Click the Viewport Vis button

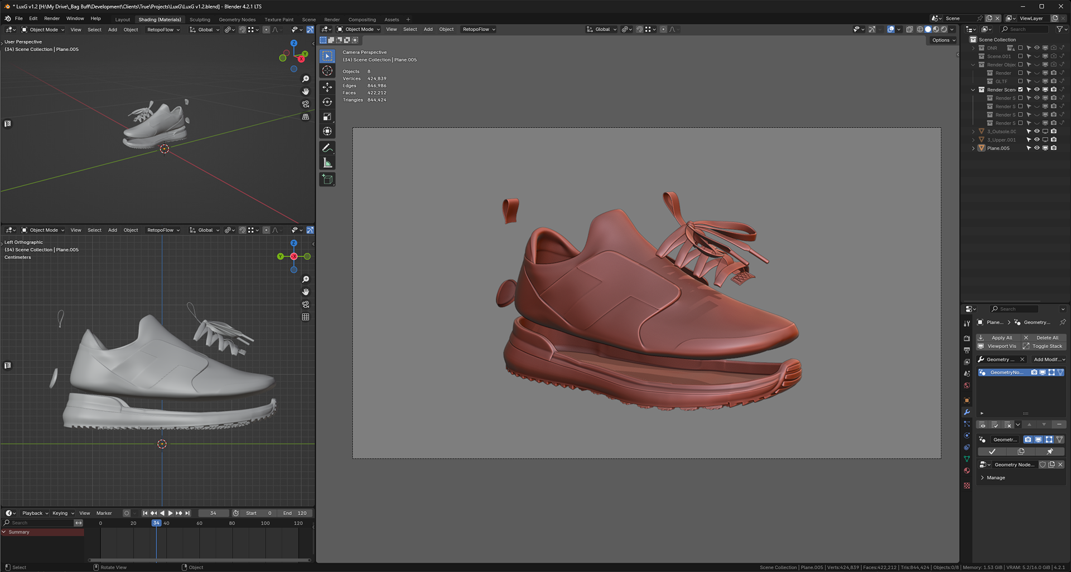(998, 346)
